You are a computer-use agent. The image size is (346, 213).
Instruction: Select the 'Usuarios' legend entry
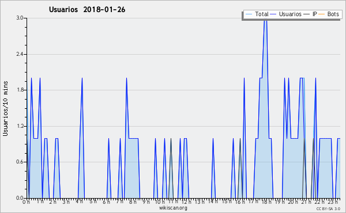coord(290,14)
